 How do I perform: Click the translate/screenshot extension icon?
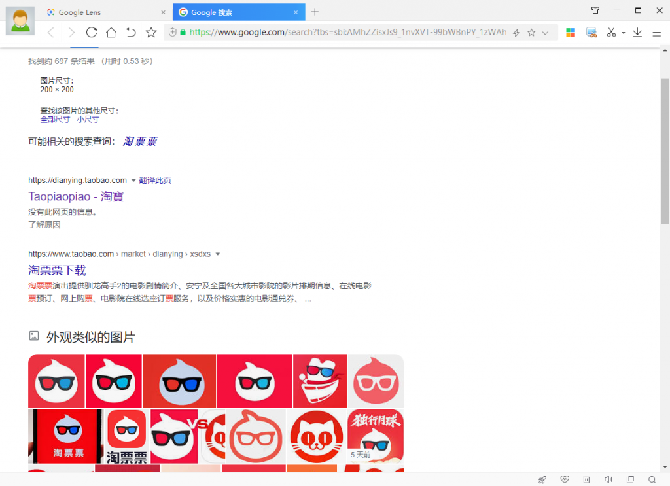[591, 33]
